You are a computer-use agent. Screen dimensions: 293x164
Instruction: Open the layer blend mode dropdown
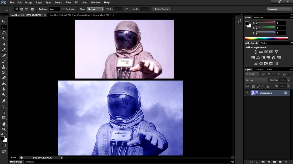(x=256, y=80)
